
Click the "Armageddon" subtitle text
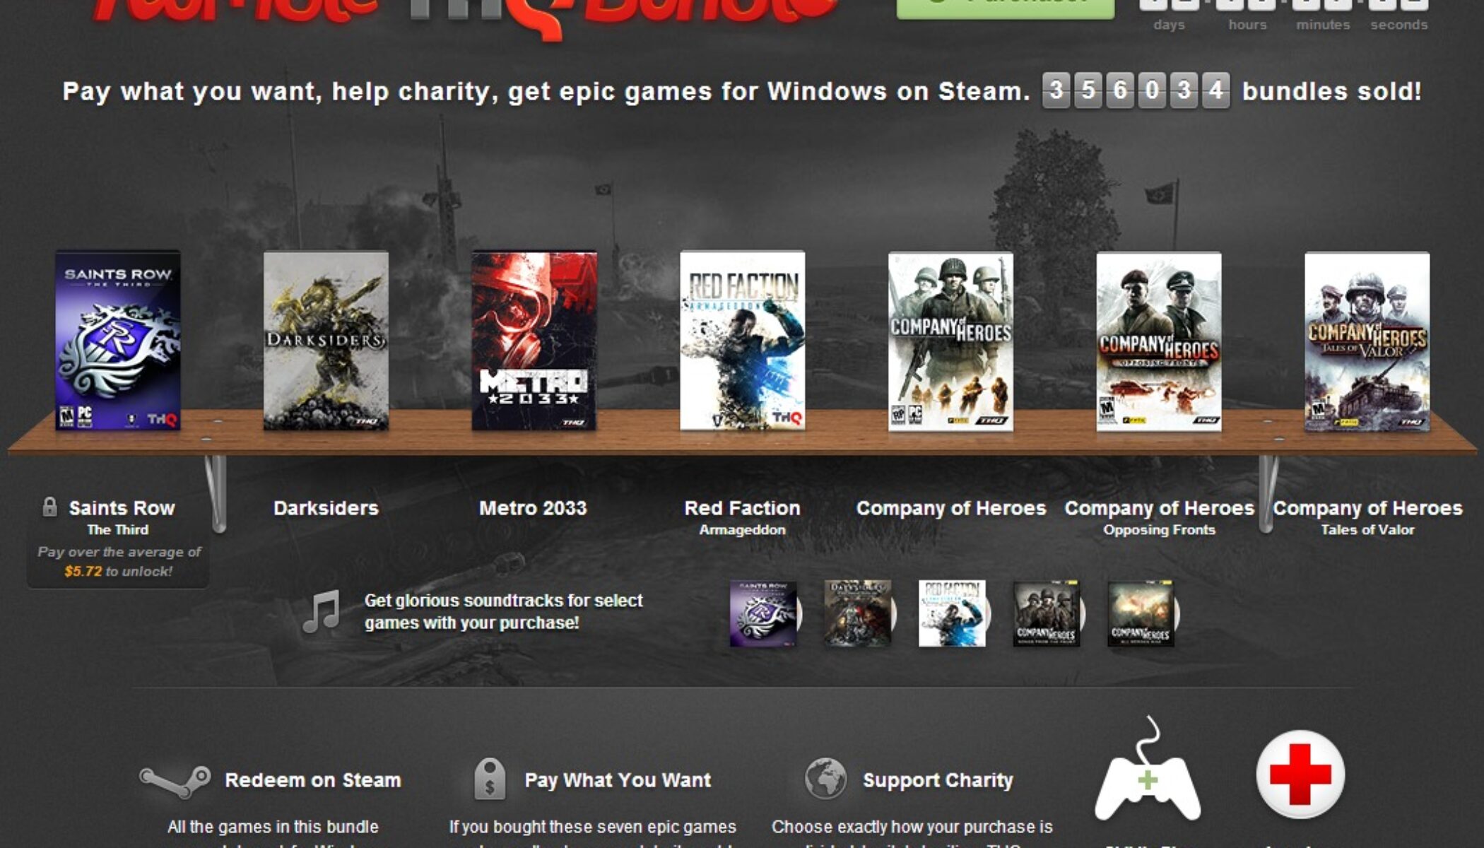click(x=742, y=530)
